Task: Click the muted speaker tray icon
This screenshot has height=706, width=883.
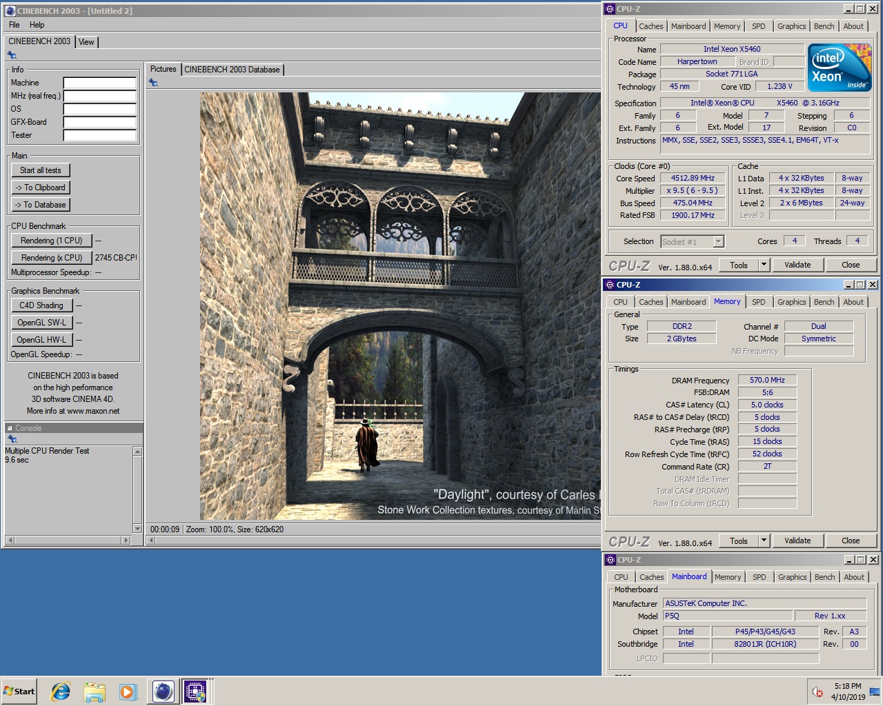Action: [817, 692]
